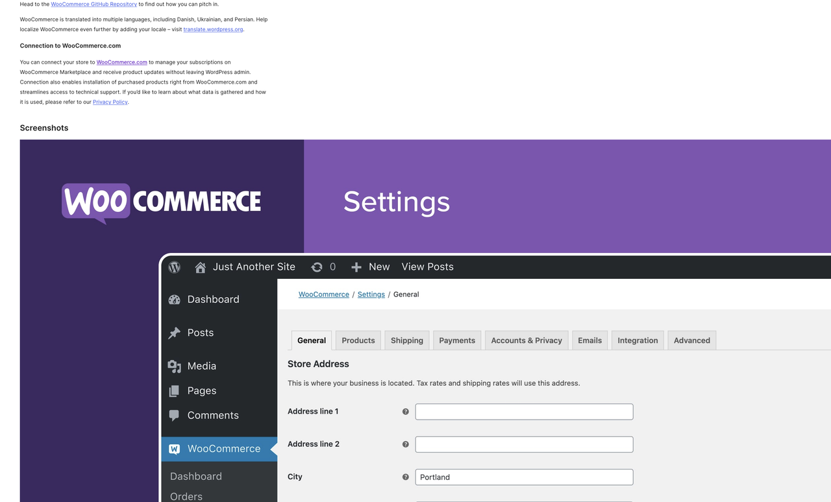
Task: Open Media in the admin sidebar
Action: click(201, 366)
